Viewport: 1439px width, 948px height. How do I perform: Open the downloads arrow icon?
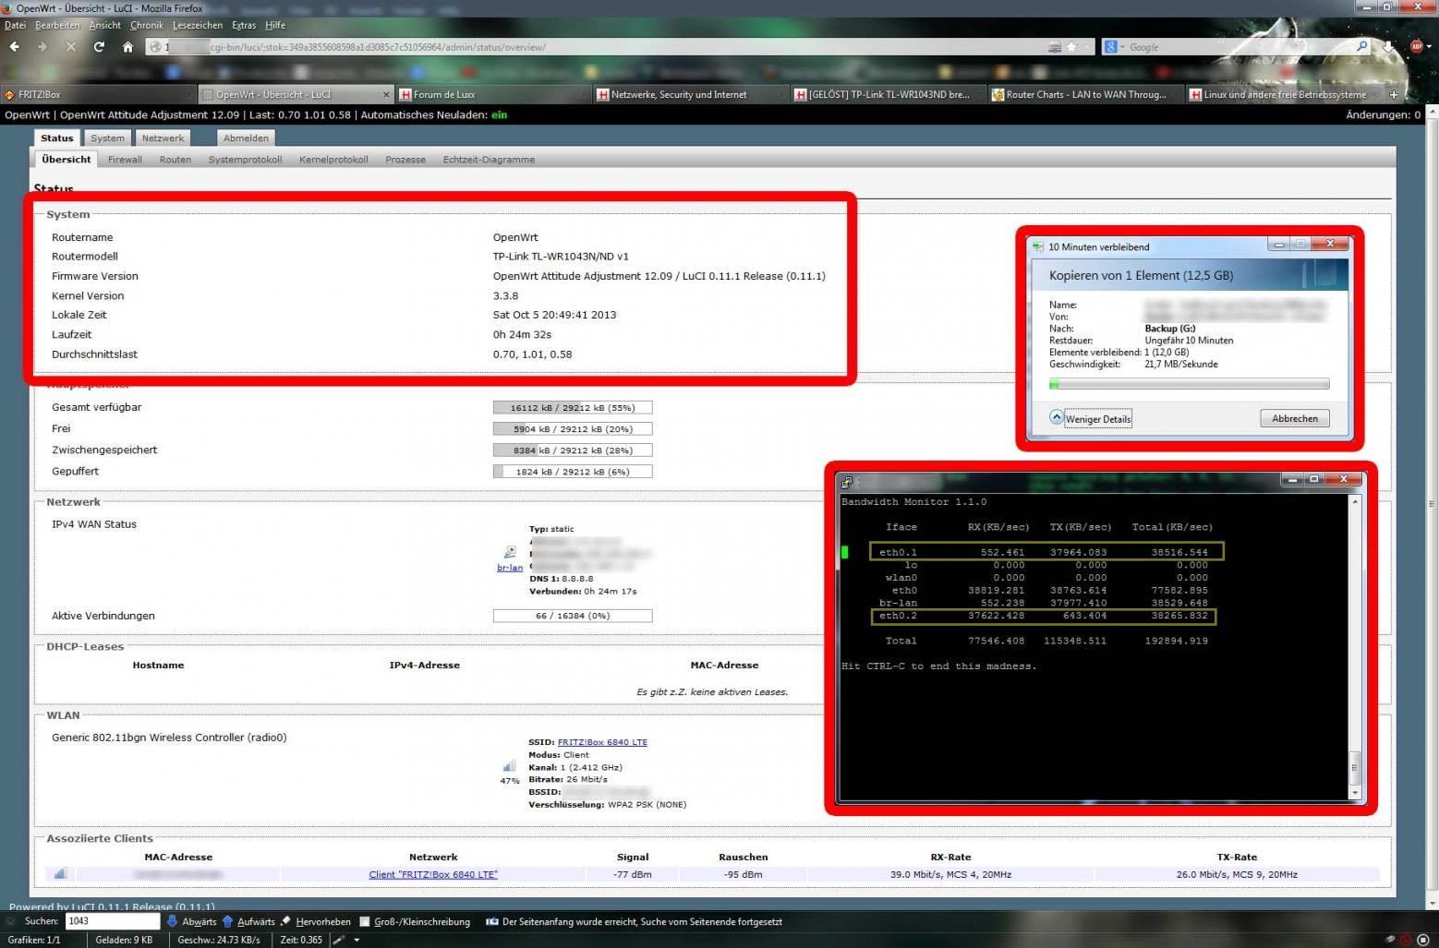click(1388, 46)
